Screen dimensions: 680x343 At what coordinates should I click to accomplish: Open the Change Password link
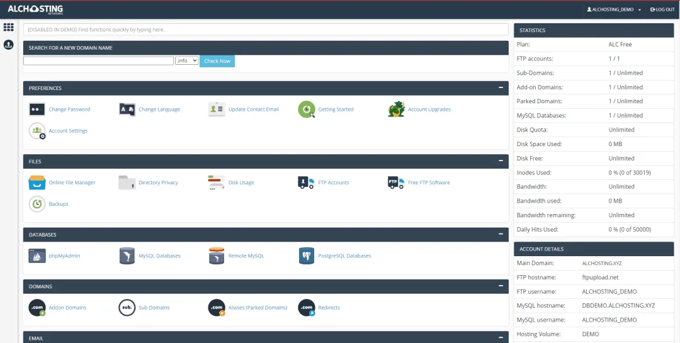pos(69,110)
